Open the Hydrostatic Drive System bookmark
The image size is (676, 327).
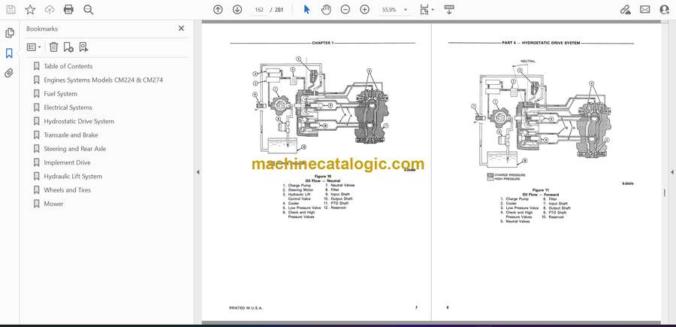[79, 121]
